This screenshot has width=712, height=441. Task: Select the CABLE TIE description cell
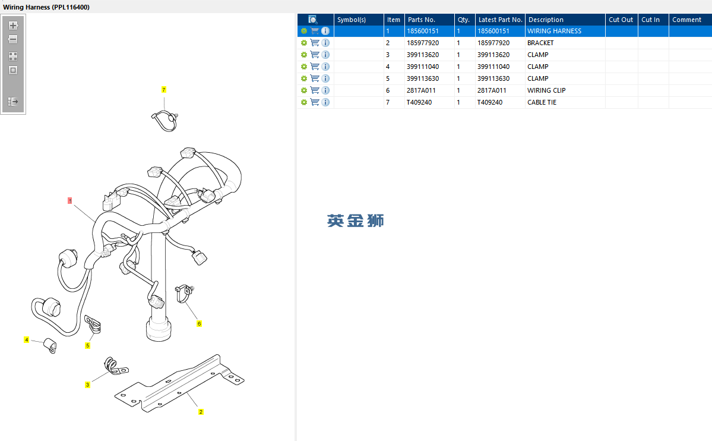pos(565,102)
